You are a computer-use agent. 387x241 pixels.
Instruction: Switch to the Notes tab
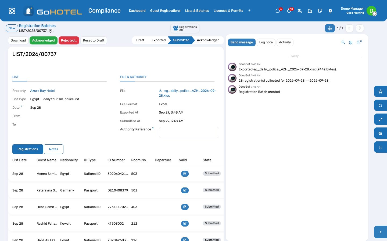(53, 149)
